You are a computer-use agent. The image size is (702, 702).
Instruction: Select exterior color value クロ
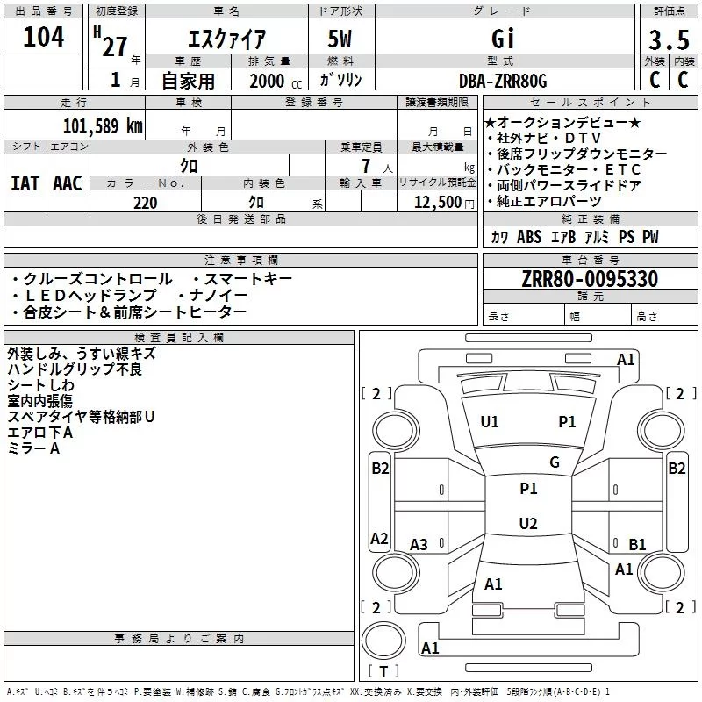point(189,166)
